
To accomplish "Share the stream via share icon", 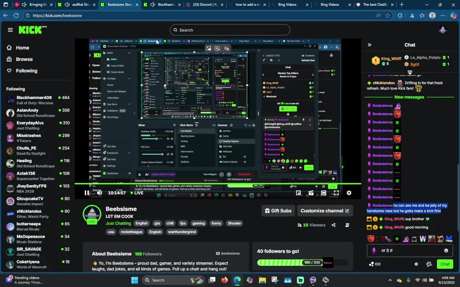I will click(333, 225).
